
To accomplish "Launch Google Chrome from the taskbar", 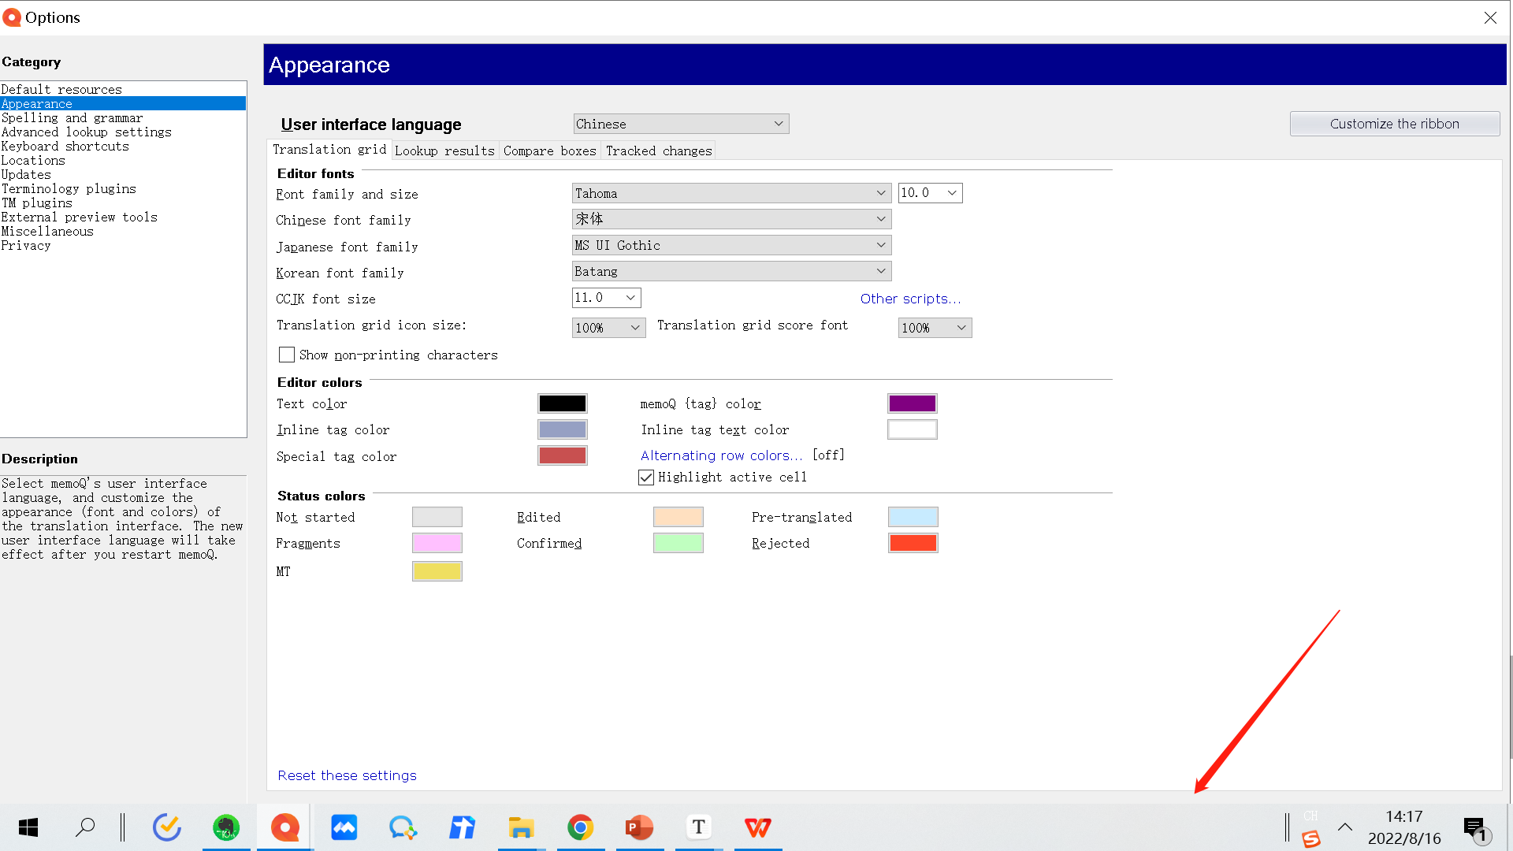I will click(x=581, y=827).
